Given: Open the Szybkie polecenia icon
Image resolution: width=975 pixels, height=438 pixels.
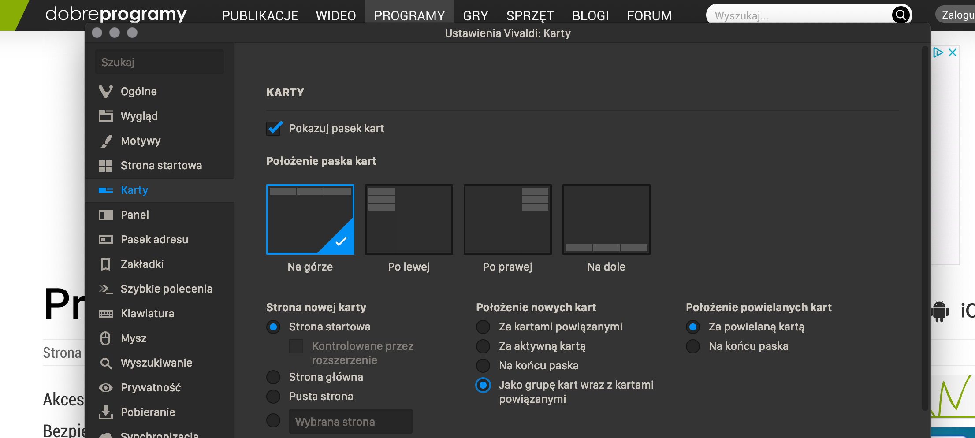Looking at the screenshot, I should 106,289.
